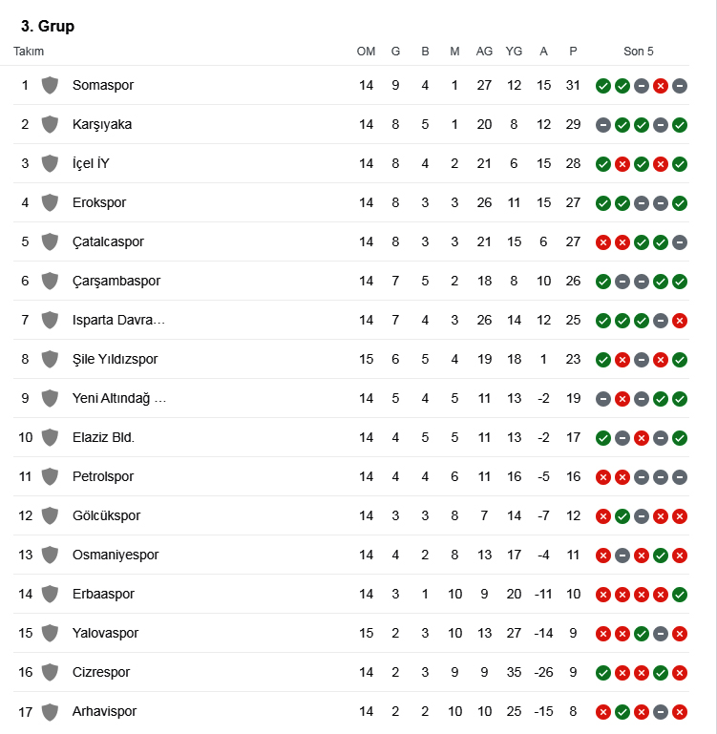
Task: Click the OM column header
Action: point(366,52)
